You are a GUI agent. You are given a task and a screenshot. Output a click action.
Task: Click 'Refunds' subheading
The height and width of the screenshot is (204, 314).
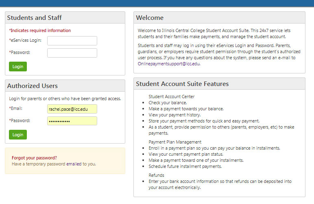point(156,175)
